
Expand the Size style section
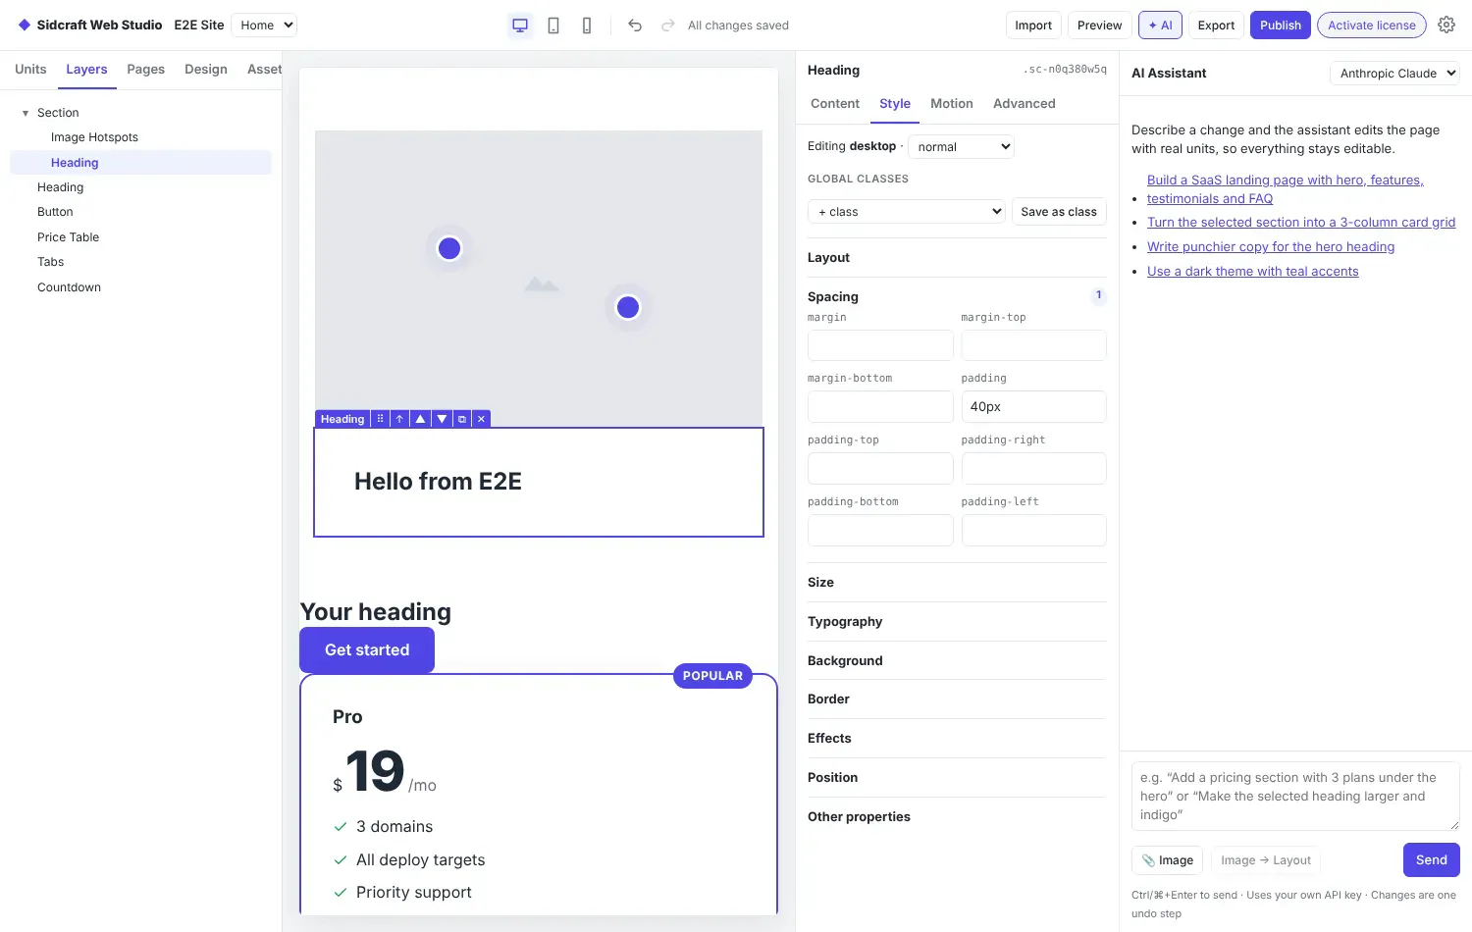tap(957, 583)
